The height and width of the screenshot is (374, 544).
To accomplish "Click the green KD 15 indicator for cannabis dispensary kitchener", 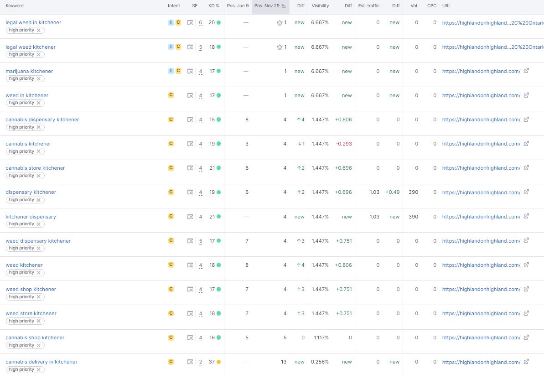I will click(218, 119).
